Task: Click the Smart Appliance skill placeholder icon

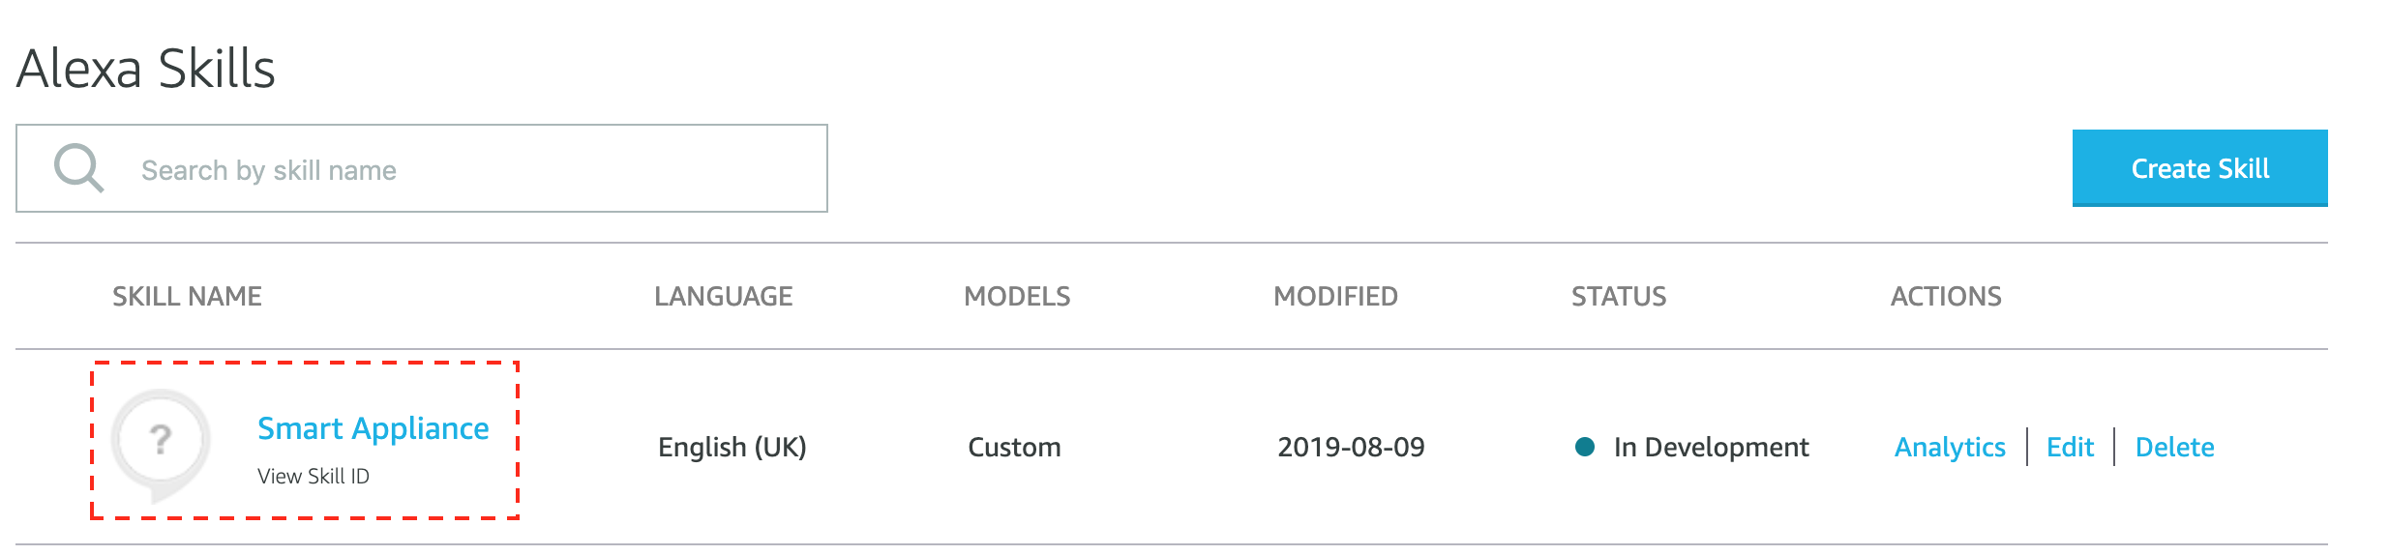Action: tap(161, 445)
